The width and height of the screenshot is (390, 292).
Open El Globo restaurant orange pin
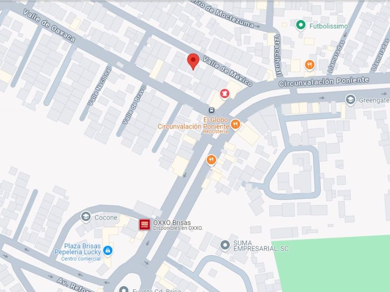(x=235, y=124)
